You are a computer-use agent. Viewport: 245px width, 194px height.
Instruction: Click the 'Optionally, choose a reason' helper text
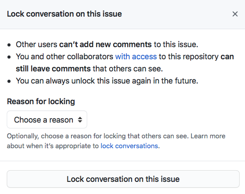(97, 136)
